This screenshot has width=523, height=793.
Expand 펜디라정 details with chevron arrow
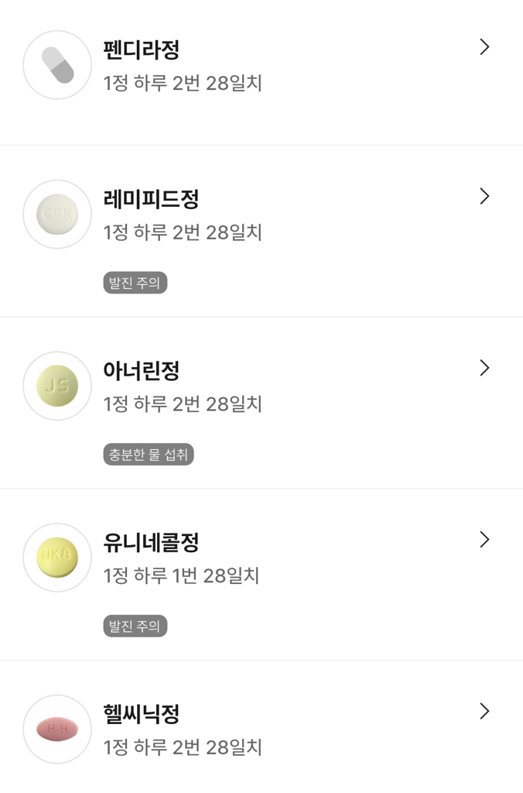(x=484, y=47)
